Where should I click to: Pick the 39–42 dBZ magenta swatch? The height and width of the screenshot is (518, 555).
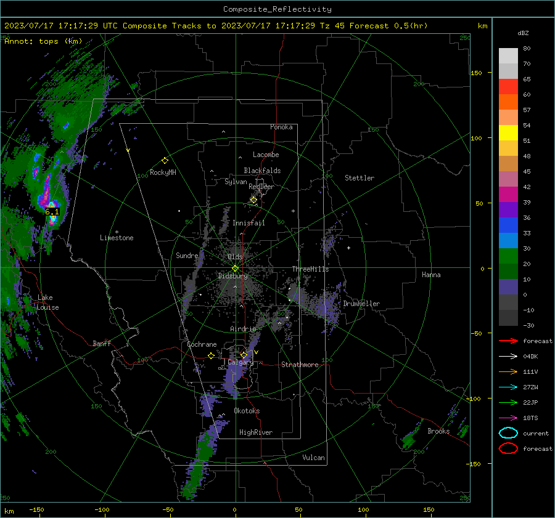coord(508,195)
